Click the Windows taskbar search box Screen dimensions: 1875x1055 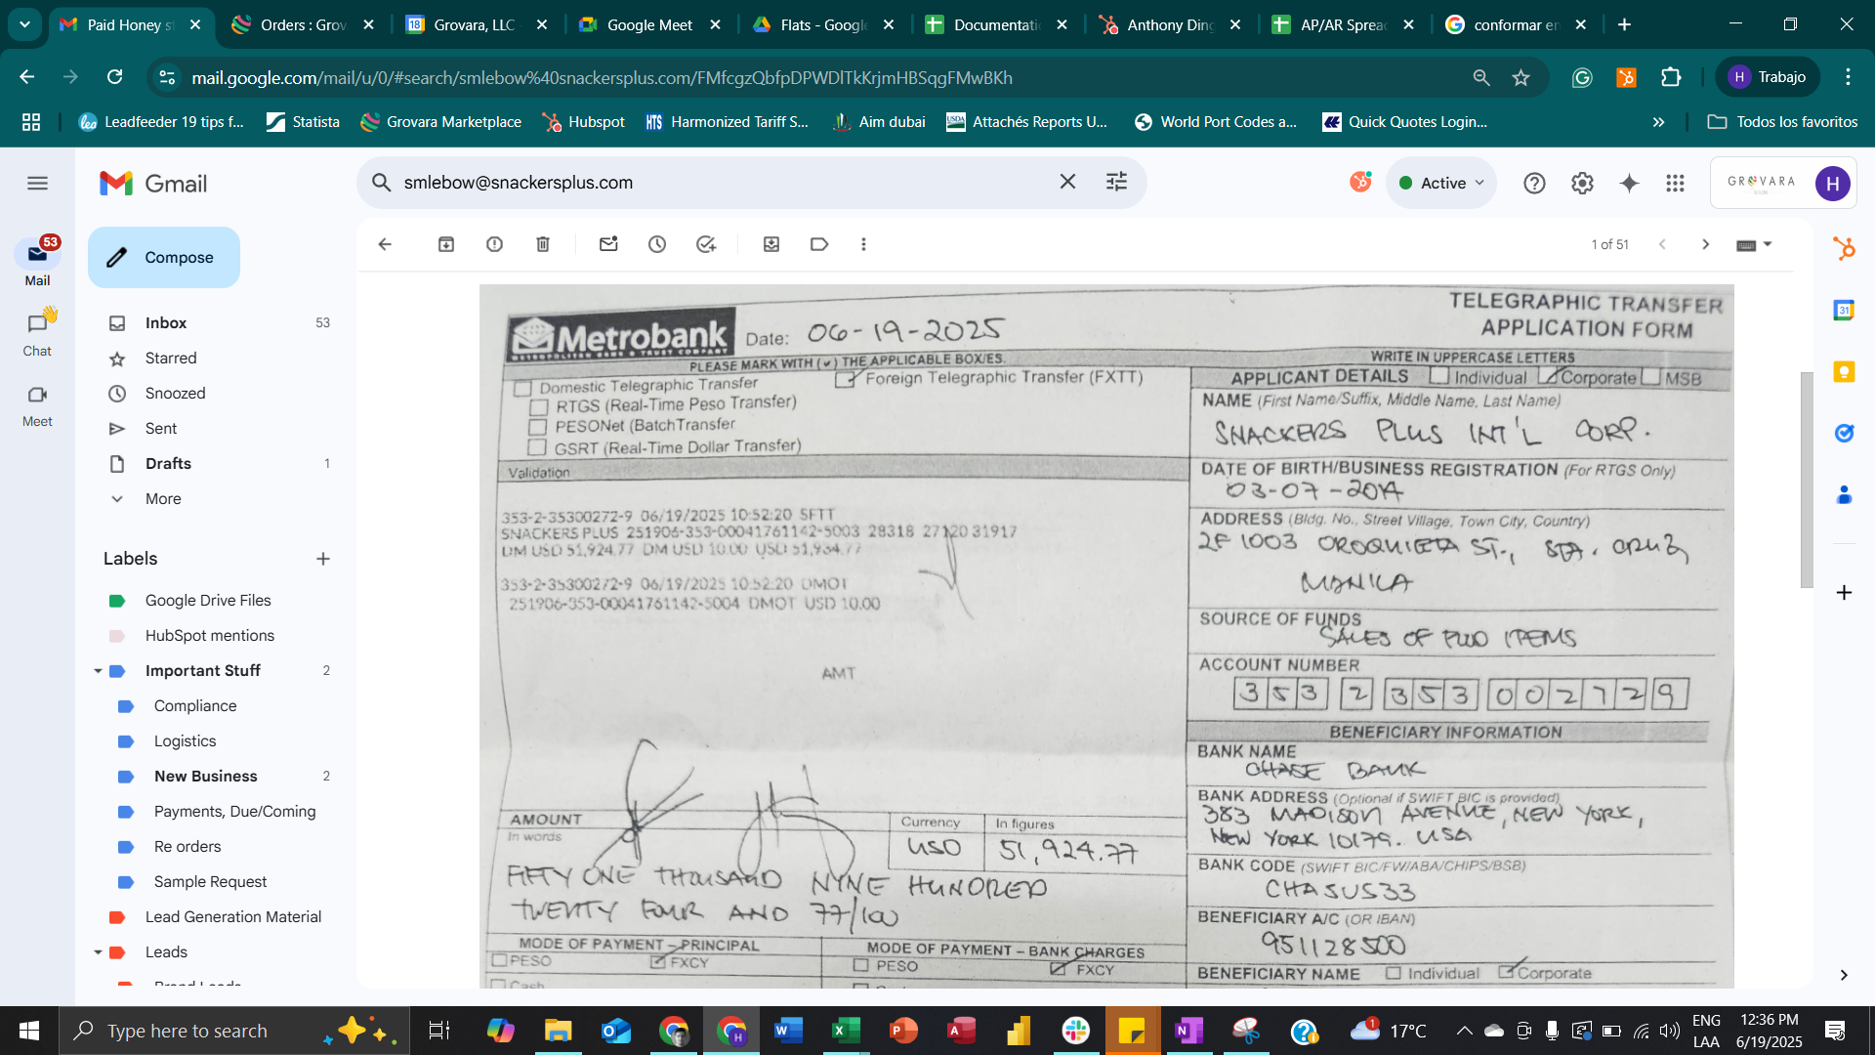[234, 1031]
